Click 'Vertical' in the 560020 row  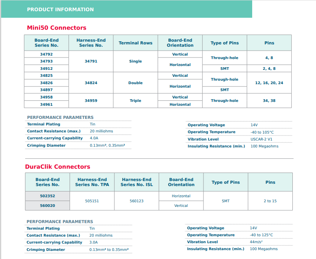pyautogui.click(x=181, y=205)
